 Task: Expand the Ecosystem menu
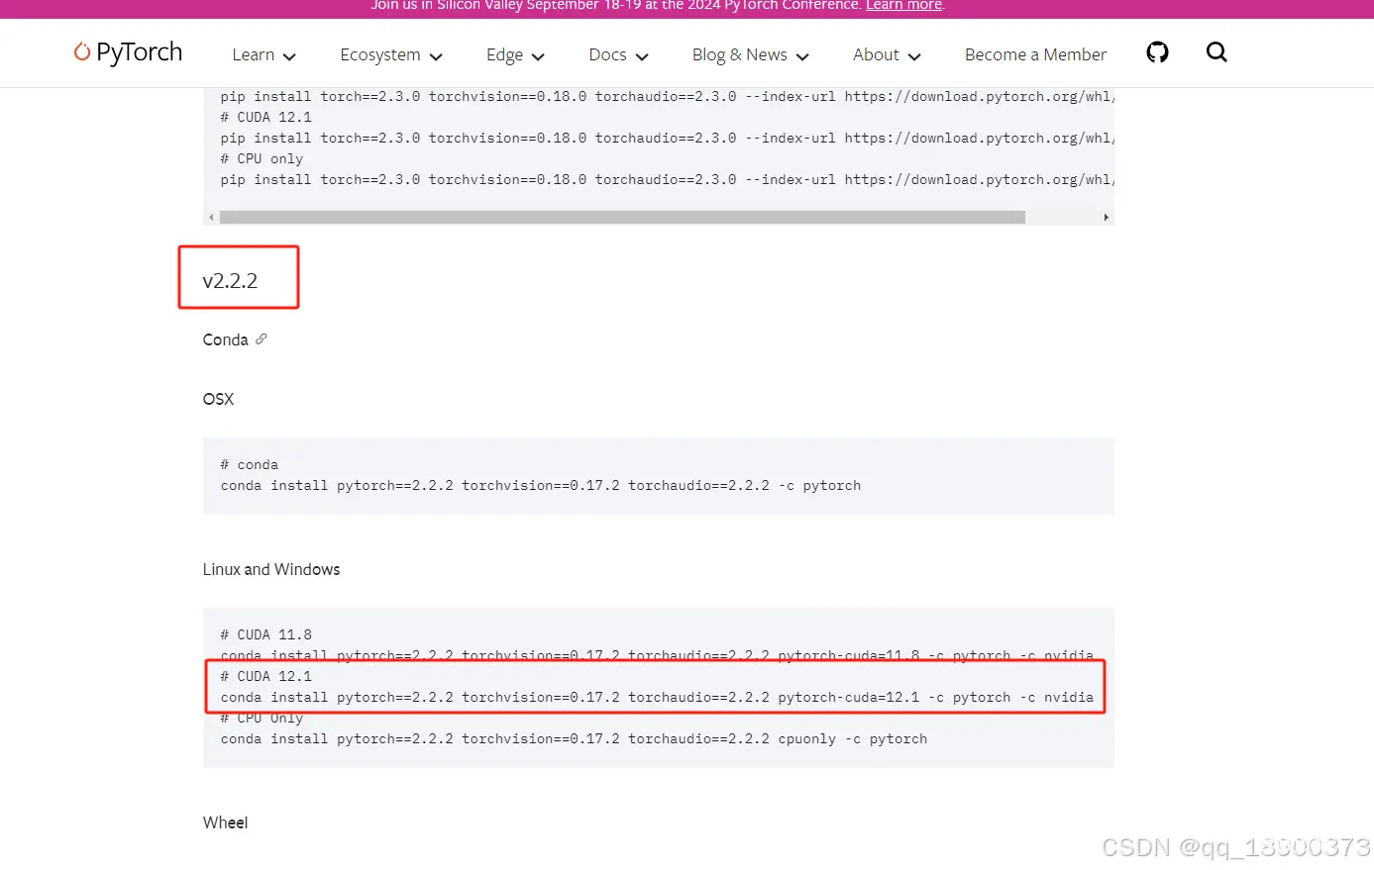(391, 55)
